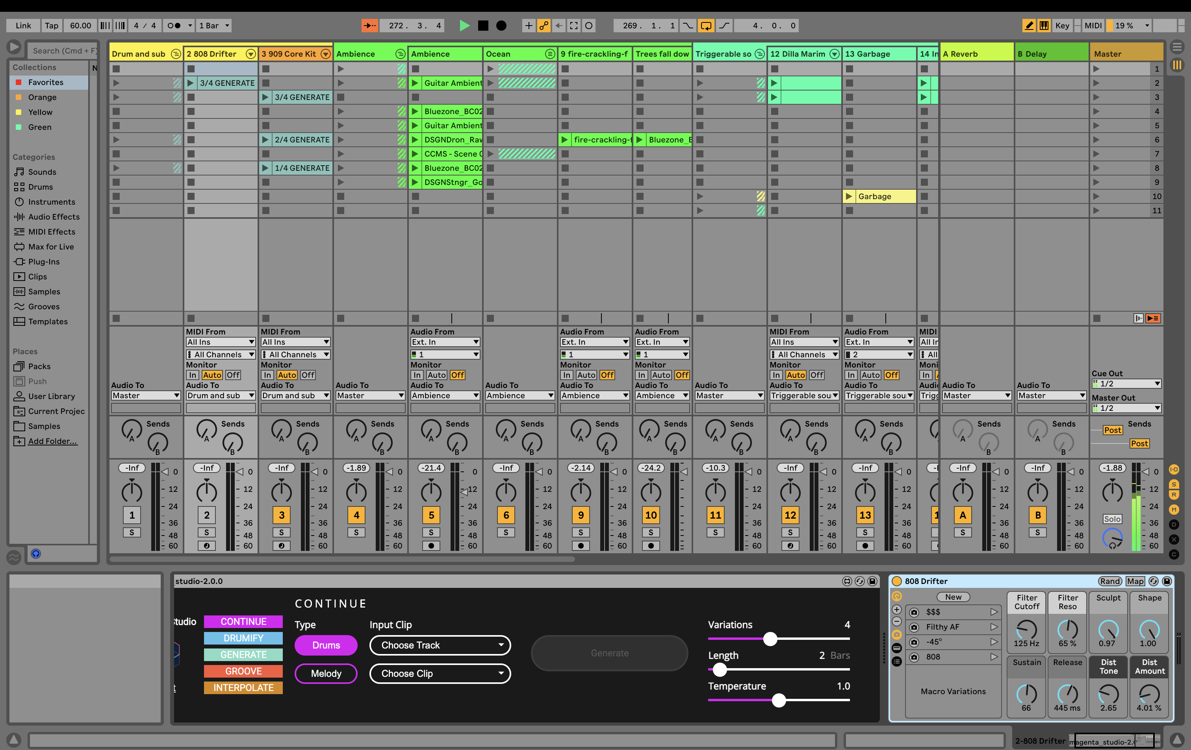Enable the metronome toggle
1191x750 pixels.
174,26
